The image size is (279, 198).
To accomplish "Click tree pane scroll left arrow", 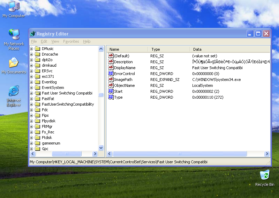I will coord(33,154).
